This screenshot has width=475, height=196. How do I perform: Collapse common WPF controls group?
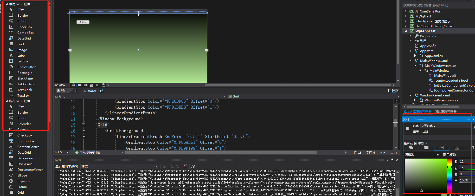coord(7,4)
